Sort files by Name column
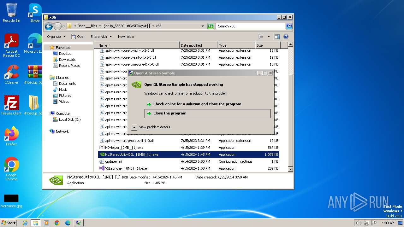The image size is (404, 227). point(137,45)
